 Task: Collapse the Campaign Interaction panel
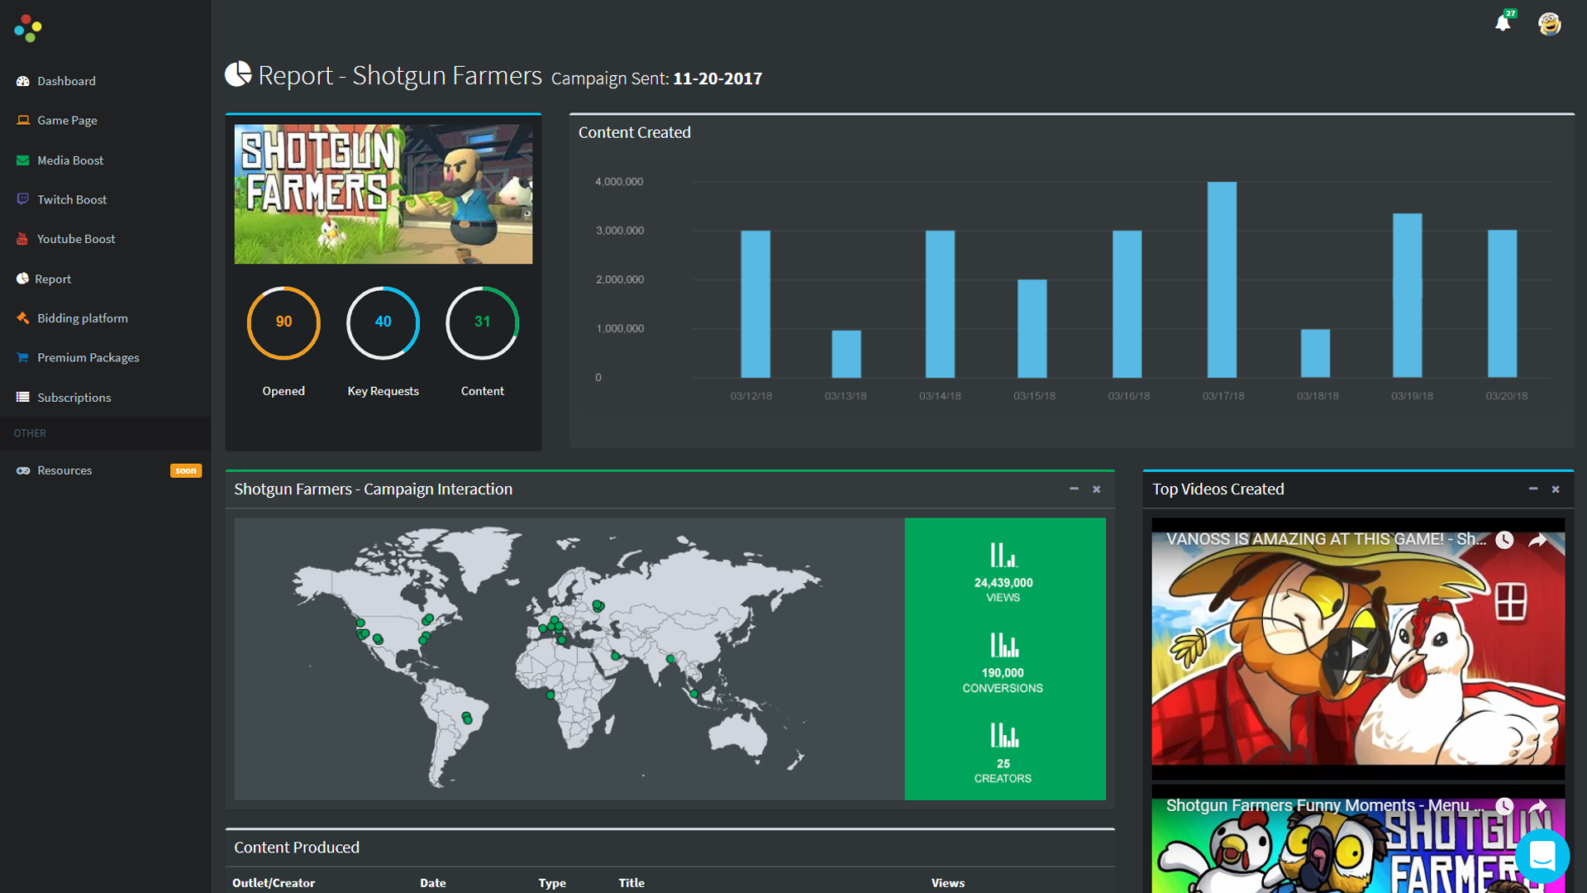(x=1074, y=489)
